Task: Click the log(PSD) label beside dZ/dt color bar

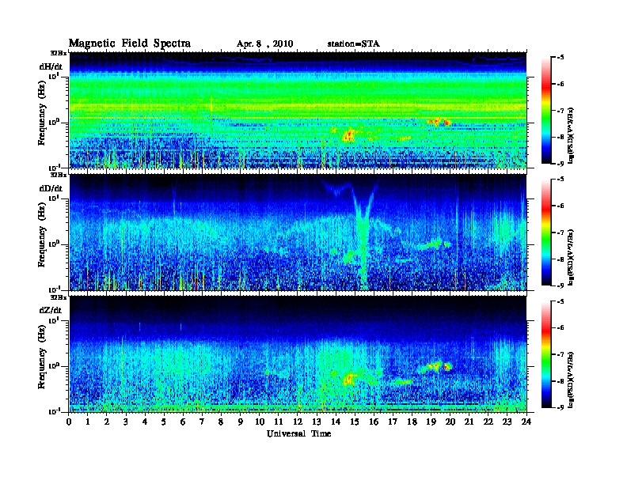Action: click(572, 380)
